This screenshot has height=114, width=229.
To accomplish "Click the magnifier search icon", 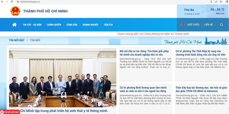I will (x=221, y=25).
